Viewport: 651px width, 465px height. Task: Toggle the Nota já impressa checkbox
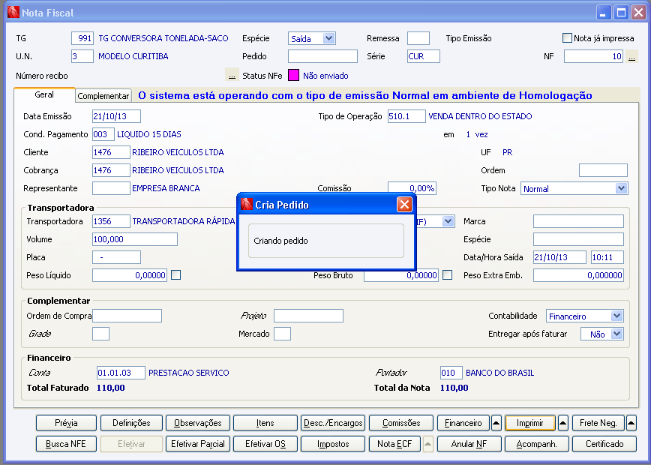point(567,37)
